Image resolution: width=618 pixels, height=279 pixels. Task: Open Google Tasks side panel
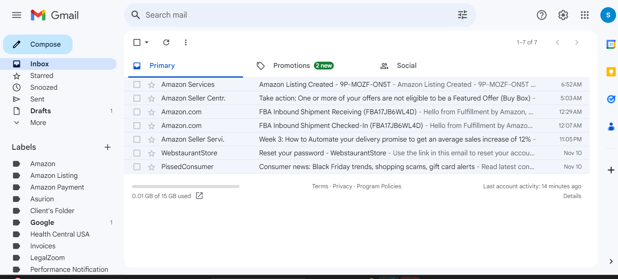611,99
